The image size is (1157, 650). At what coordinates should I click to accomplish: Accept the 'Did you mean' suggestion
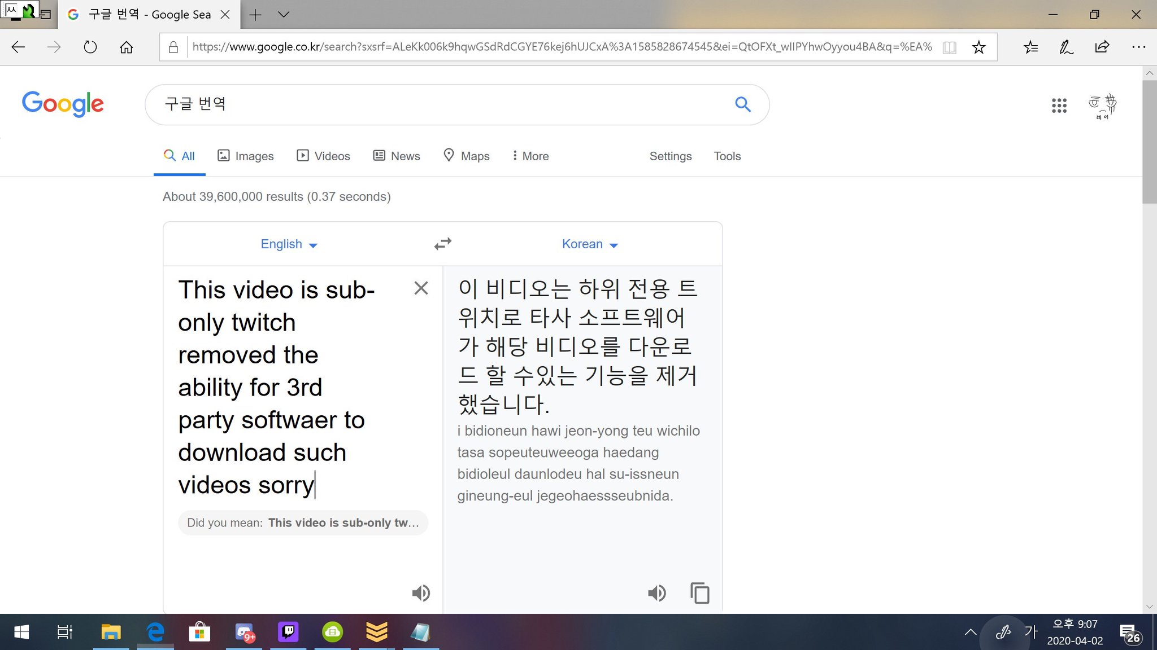(x=343, y=522)
